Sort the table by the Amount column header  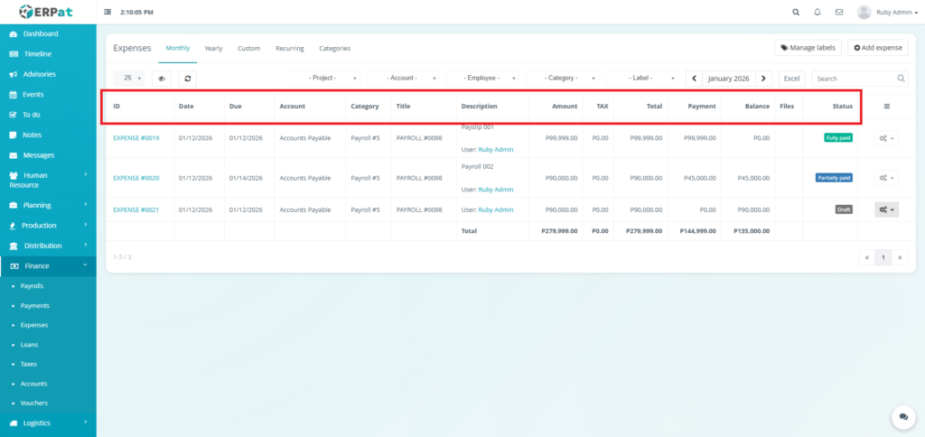(x=565, y=107)
